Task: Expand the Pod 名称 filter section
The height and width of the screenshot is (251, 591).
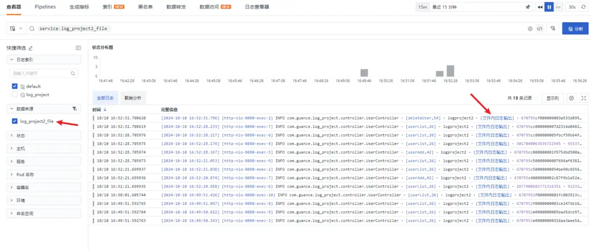Action: click(44, 175)
